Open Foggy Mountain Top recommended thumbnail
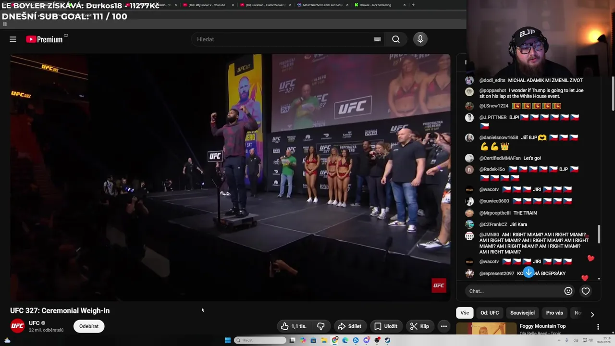Viewport: 615px width, 346px height. [486, 329]
